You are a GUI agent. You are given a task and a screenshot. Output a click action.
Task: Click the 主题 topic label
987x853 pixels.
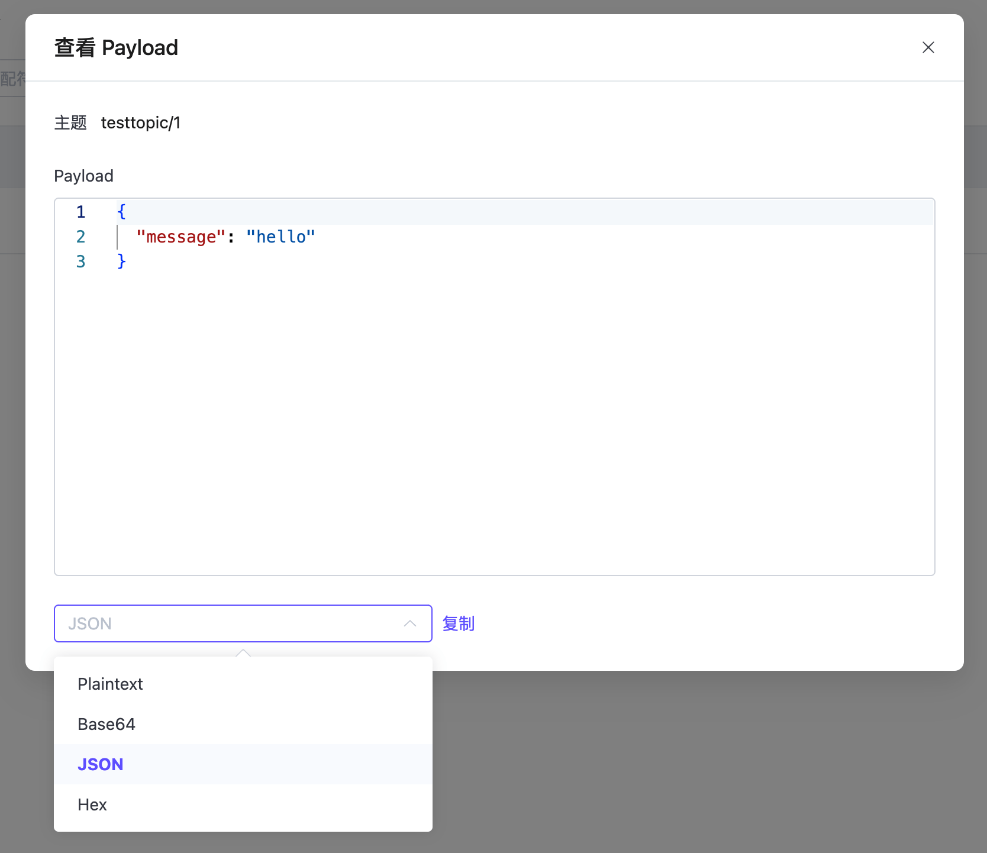tap(70, 122)
